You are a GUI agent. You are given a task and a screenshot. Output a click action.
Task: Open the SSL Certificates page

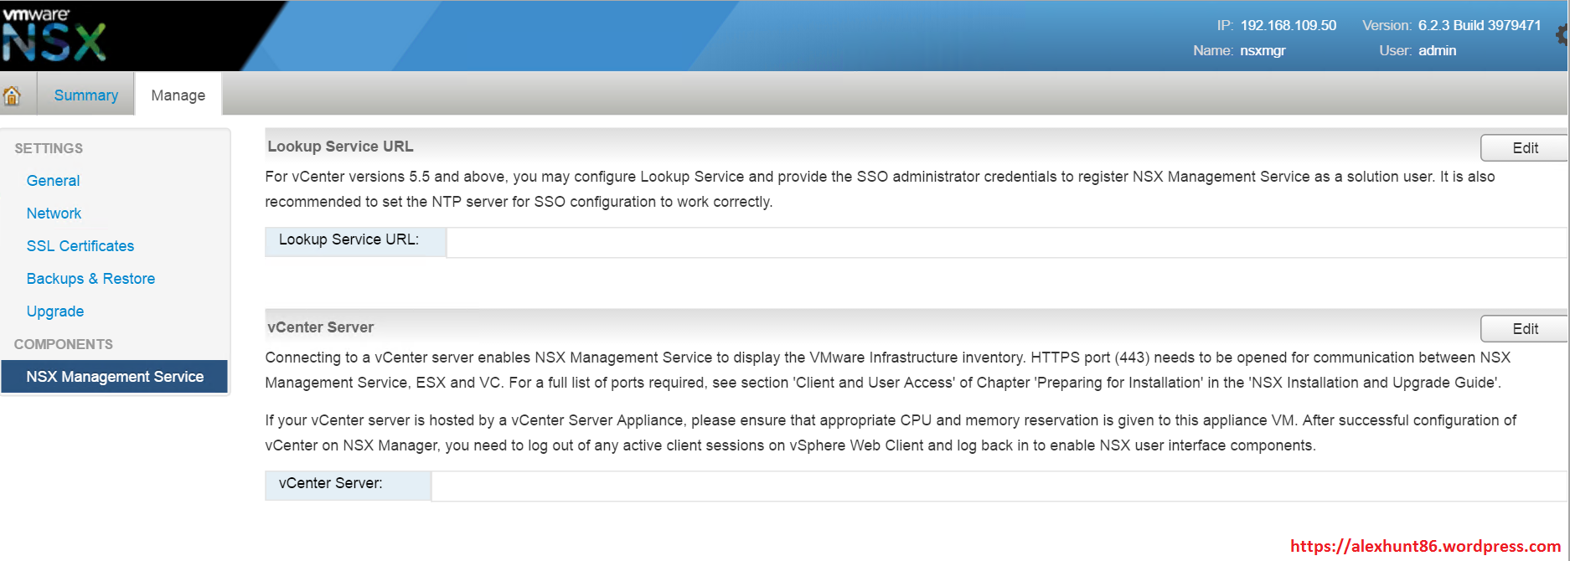80,246
